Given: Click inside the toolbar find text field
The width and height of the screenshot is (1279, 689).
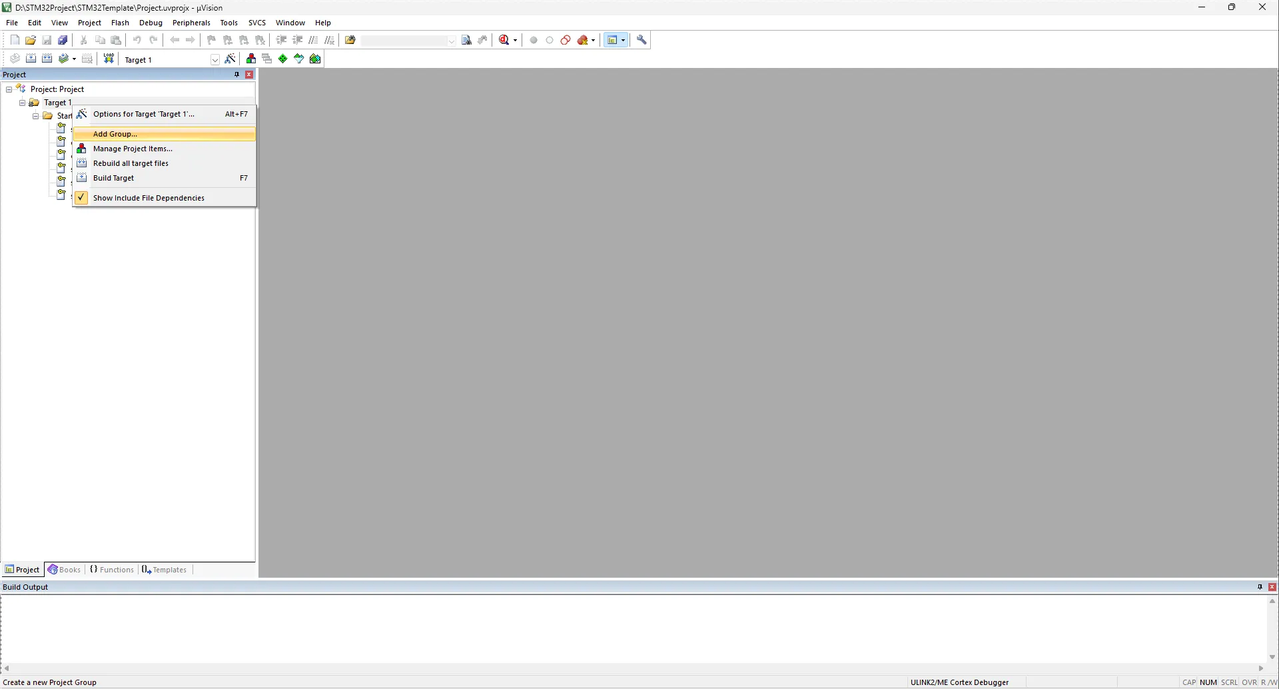Looking at the screenshot, I should pyautogui.click(x=404, y=41).
